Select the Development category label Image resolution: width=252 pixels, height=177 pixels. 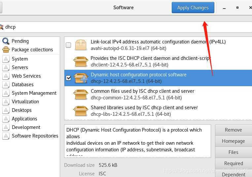[x=26, y=127]
